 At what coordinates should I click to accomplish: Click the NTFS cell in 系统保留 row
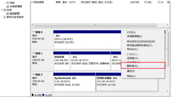pos(72,2)
